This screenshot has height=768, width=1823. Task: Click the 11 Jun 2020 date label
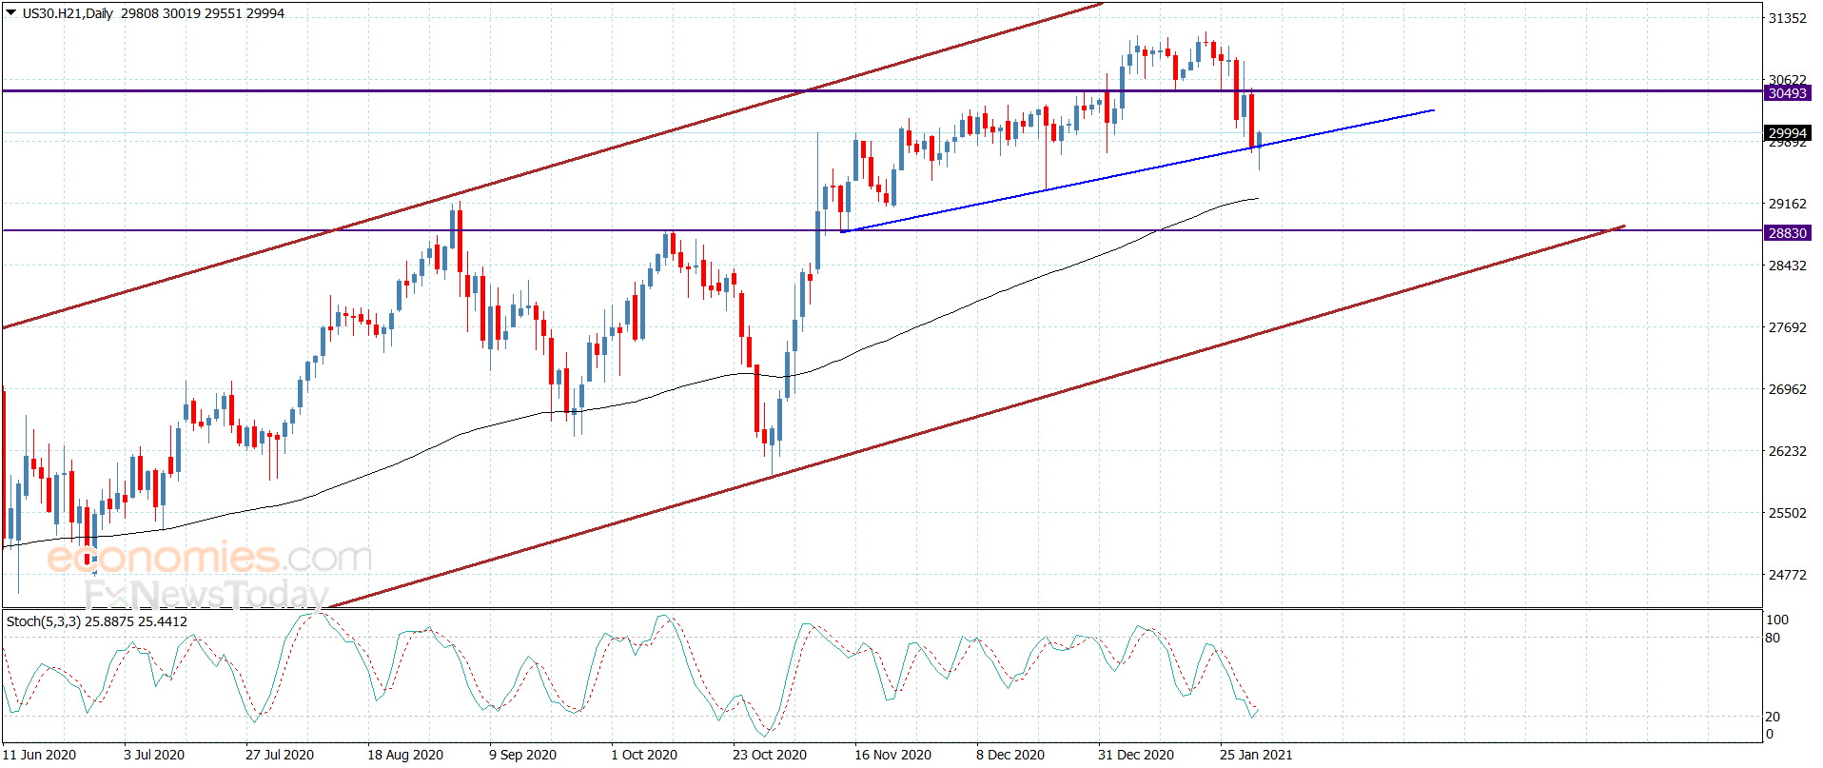[39, 755]
